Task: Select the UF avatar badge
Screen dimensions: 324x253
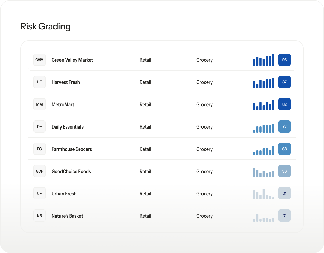Action: click(39, 194)
